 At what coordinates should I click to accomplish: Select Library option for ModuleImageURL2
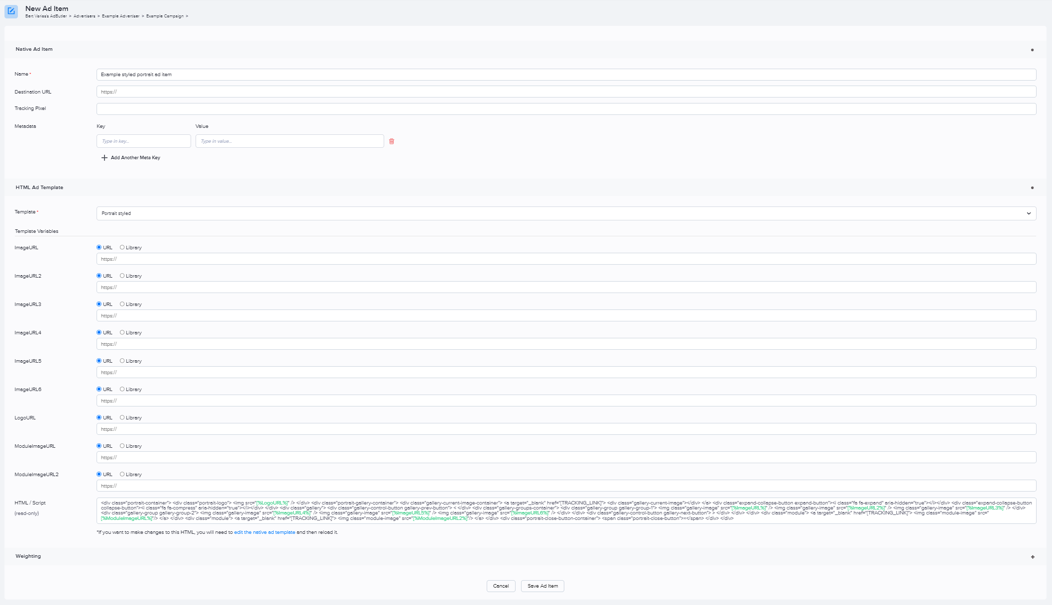[x=122, y=474]
